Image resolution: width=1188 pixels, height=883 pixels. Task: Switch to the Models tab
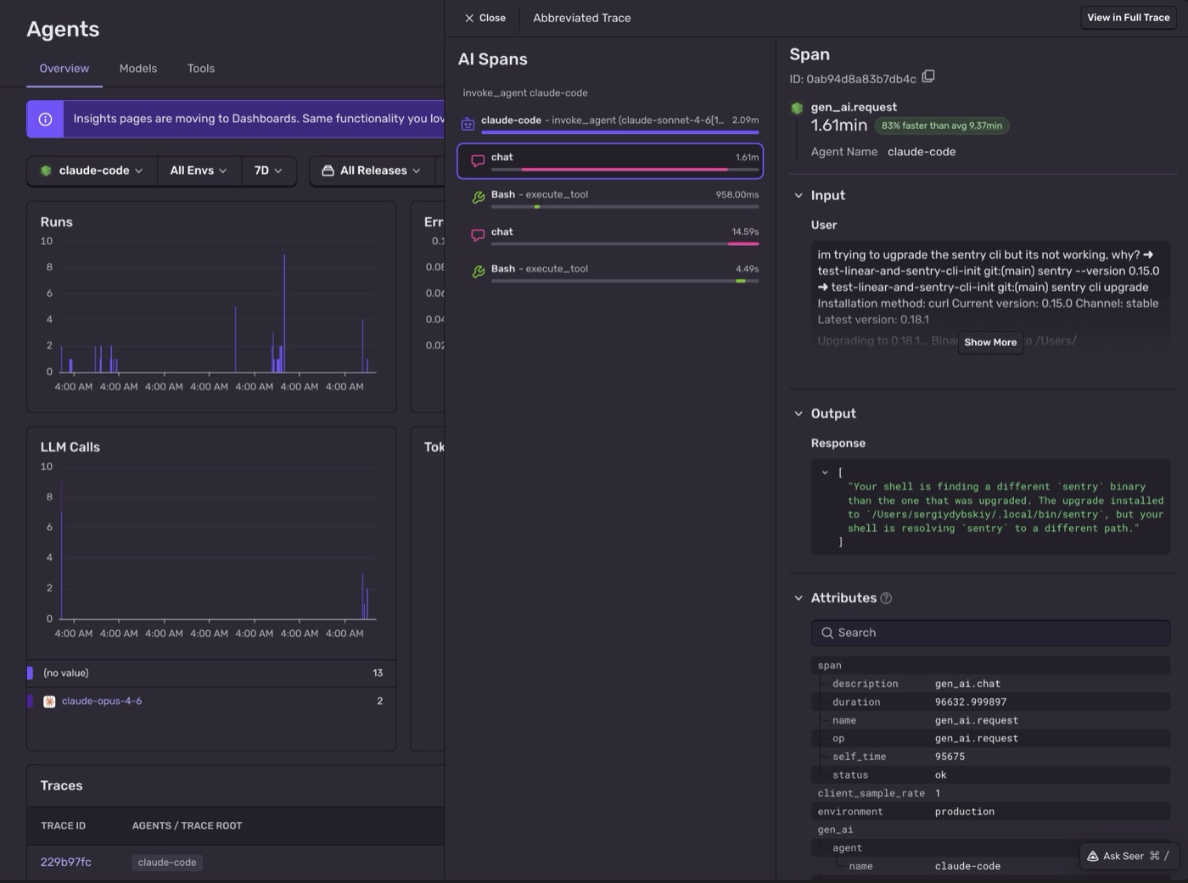pyautogui.click(x=137, y=69)
